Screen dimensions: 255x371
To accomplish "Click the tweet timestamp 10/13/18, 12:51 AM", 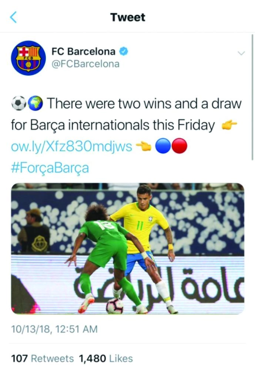I will 54,329.
